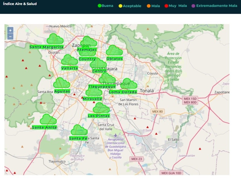The height and width of the screenshot is (179, 241).
Task: Open the Las Pintas cloud marker
Action: coord(101,108)
